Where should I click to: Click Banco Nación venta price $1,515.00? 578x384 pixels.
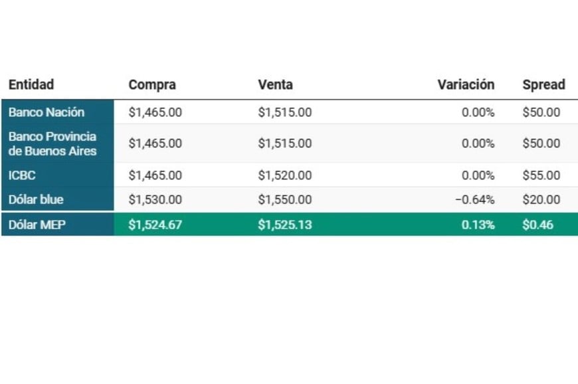coord(285,112)
